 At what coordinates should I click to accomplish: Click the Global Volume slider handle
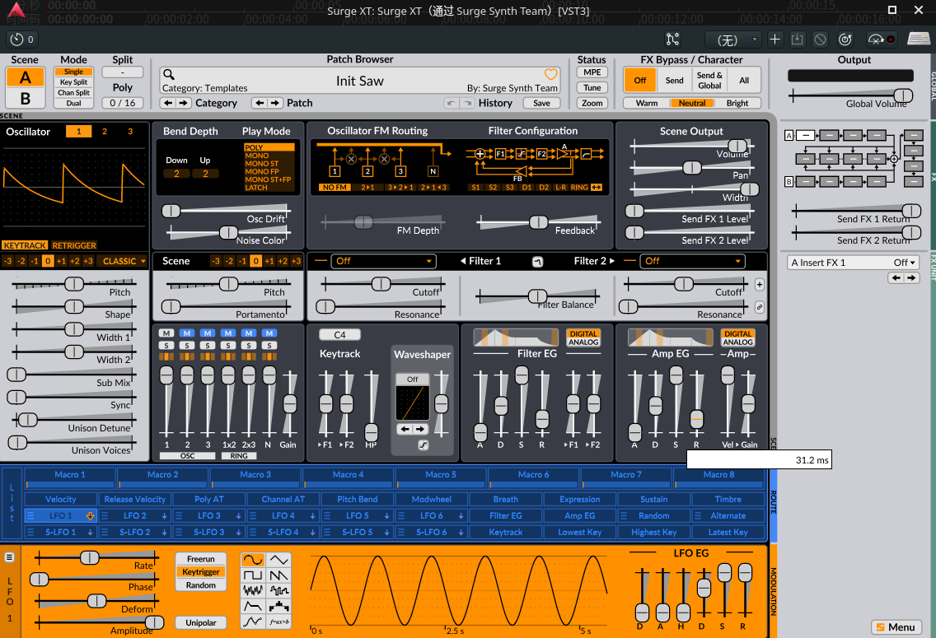pos(903,95)
